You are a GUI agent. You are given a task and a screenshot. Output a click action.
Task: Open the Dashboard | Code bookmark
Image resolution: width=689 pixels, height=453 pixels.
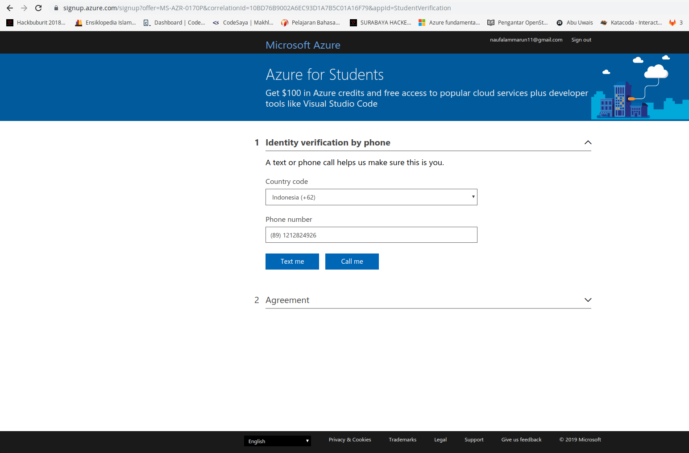tap(174, 23)
